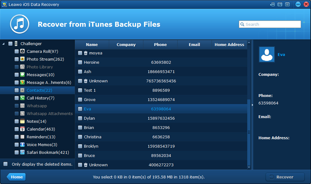
Task: Click the Calendar icon in sidebar
Action: point(22,129)
